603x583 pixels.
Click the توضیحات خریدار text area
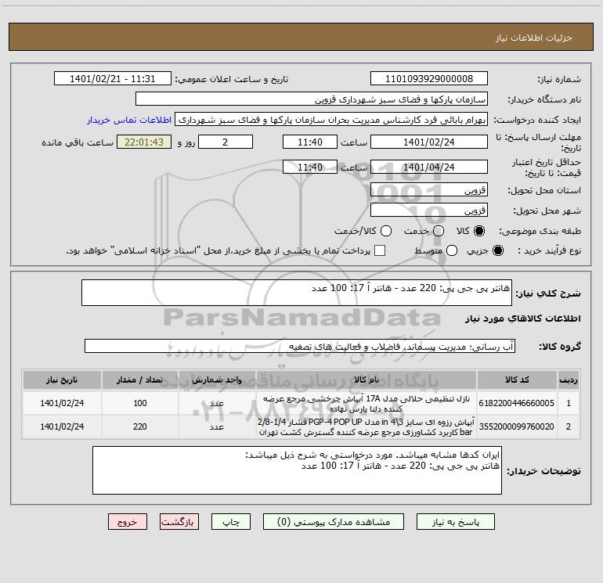tap(297, 470)
